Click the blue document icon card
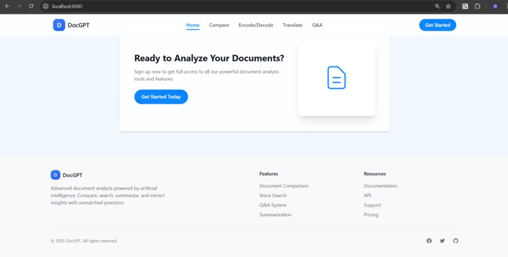 coord(337,77)
